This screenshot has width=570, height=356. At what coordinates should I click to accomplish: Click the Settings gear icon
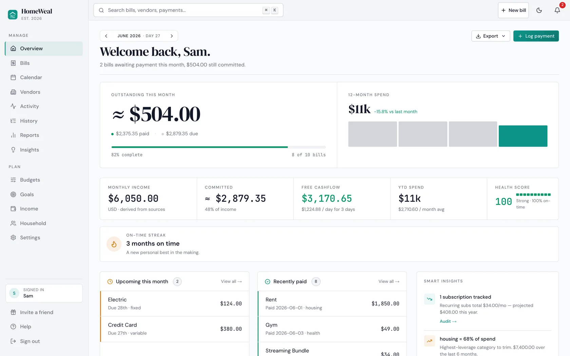(x=13, y=237)
